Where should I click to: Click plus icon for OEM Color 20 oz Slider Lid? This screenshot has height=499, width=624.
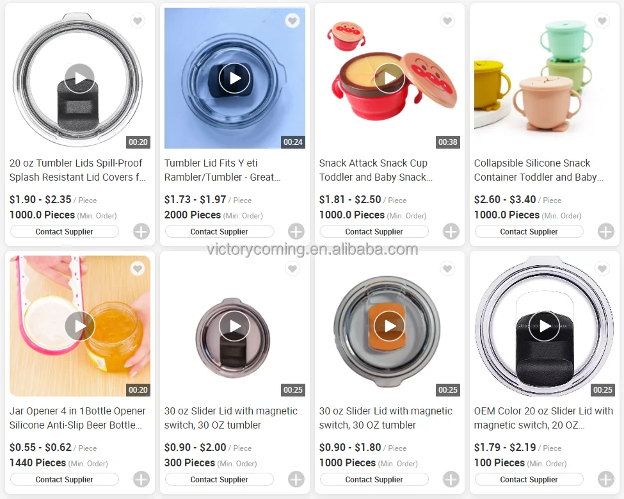point(605,480)
